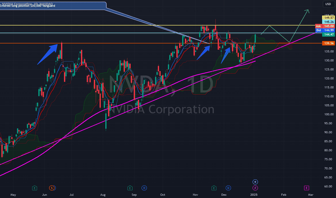Open the blue dividend D marker after Sep
The height and width of the screenshot is (198, 336).
point(144,188)
